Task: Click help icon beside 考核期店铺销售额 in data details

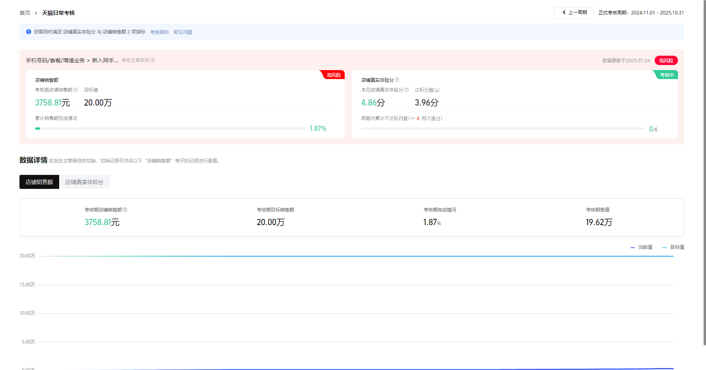Action: [125, 210]
